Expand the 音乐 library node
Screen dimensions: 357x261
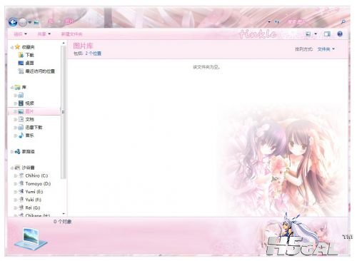click(x=15, y=135)
